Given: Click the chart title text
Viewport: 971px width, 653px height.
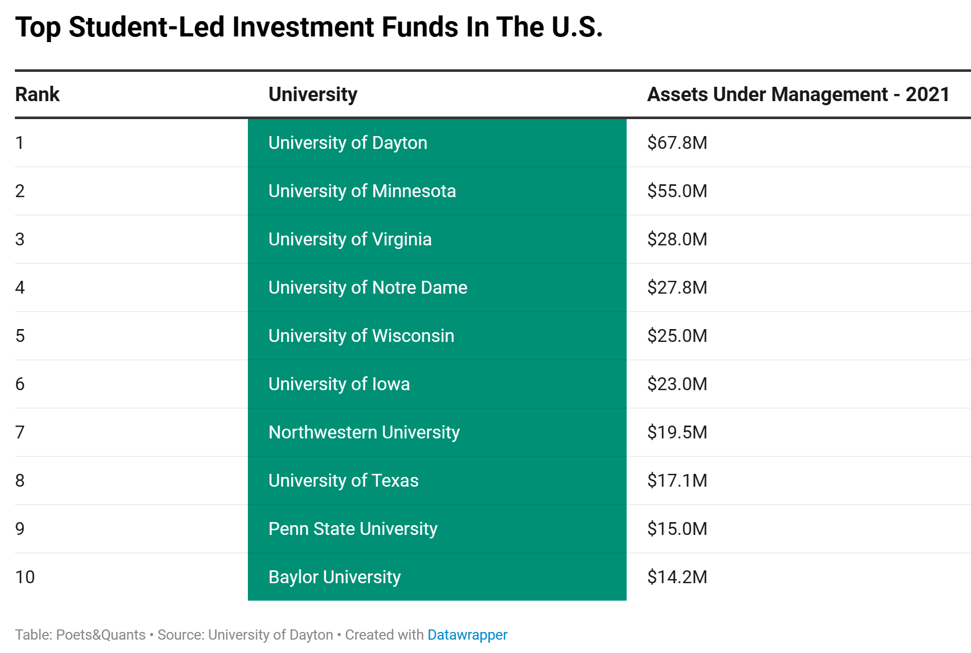Looking at the screenshot, I should click(x=309, y=27).
